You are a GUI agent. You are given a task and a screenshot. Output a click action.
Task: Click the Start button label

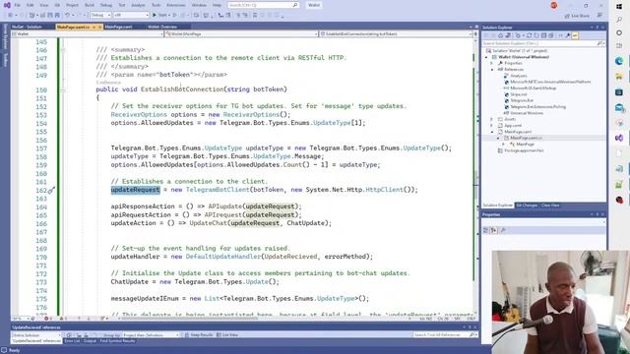(162, 16)
